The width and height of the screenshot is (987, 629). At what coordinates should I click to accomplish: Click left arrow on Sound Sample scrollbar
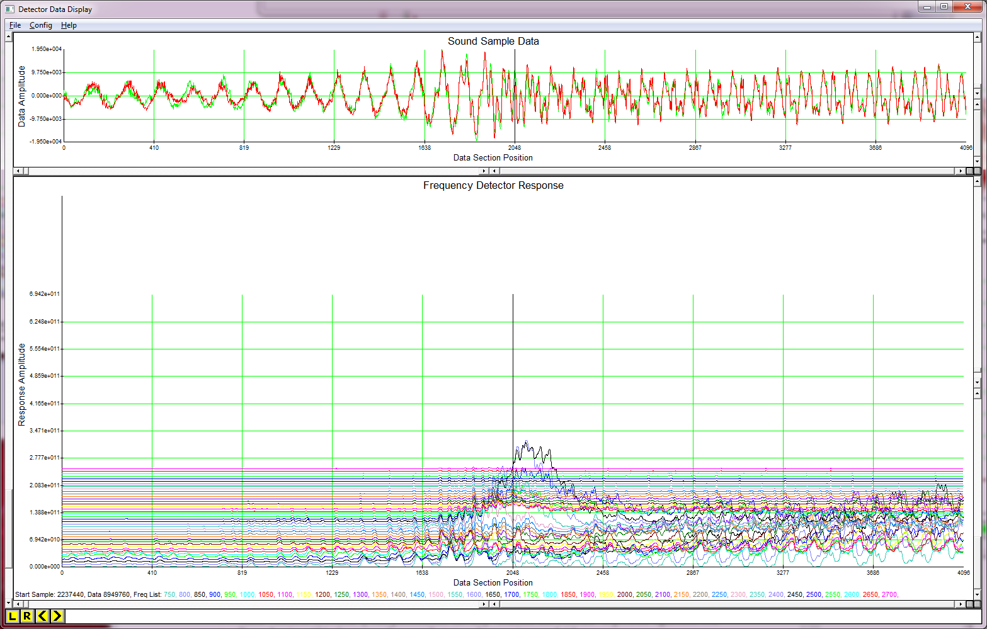point(19,171)
